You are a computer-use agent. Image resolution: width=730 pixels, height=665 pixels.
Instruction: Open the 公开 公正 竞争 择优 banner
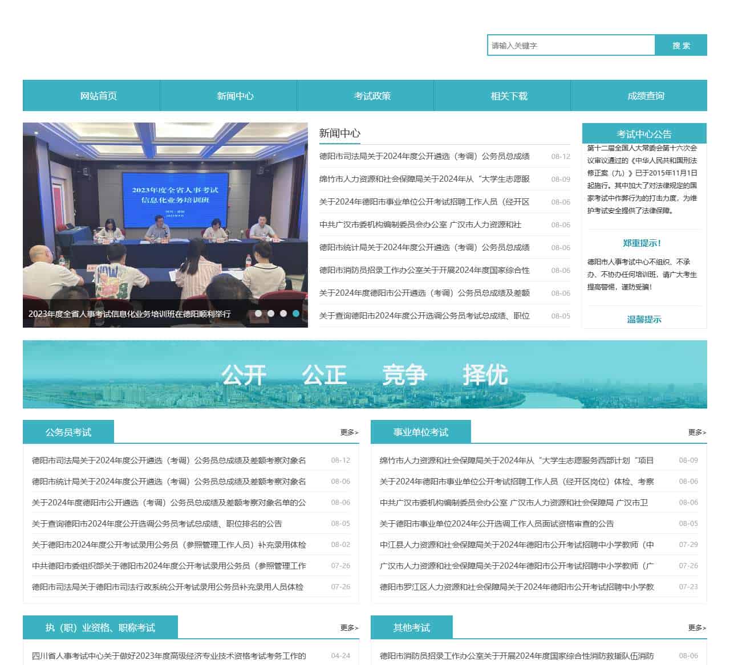364,374
